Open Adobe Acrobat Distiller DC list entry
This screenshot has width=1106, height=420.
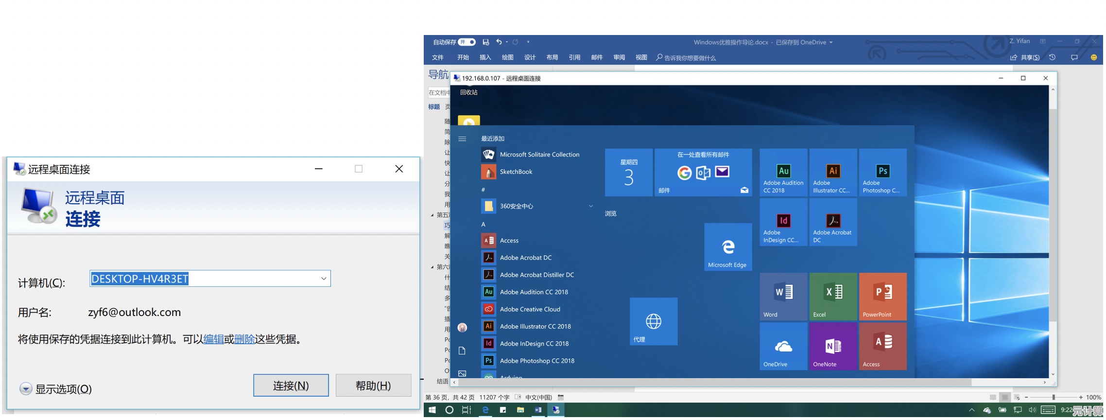point(528,275)
